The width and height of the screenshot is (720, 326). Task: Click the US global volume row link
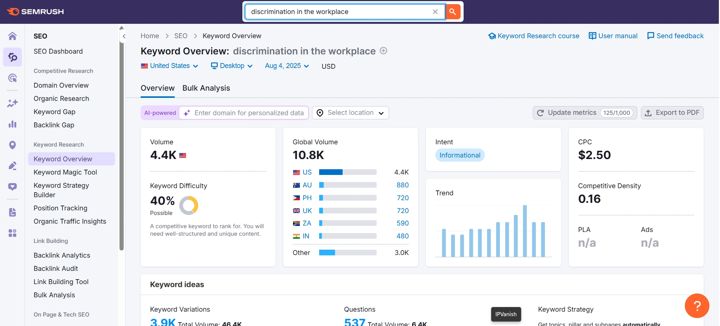pos(307,172)
